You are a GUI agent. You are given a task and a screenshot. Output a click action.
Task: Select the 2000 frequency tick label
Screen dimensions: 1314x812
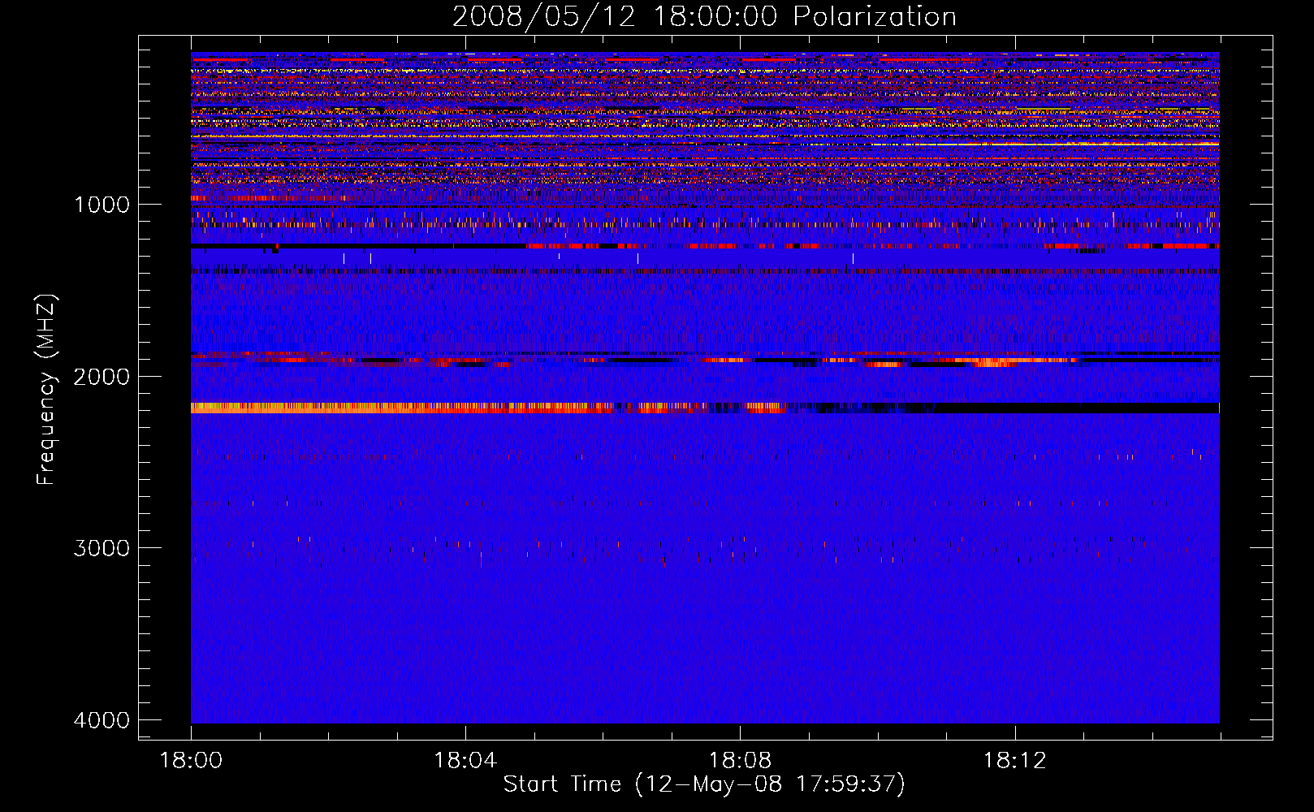tap(102, 376)
